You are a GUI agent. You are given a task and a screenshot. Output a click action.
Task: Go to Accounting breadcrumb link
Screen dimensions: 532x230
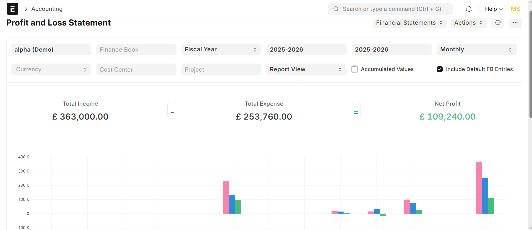click(x=47, y=9)
